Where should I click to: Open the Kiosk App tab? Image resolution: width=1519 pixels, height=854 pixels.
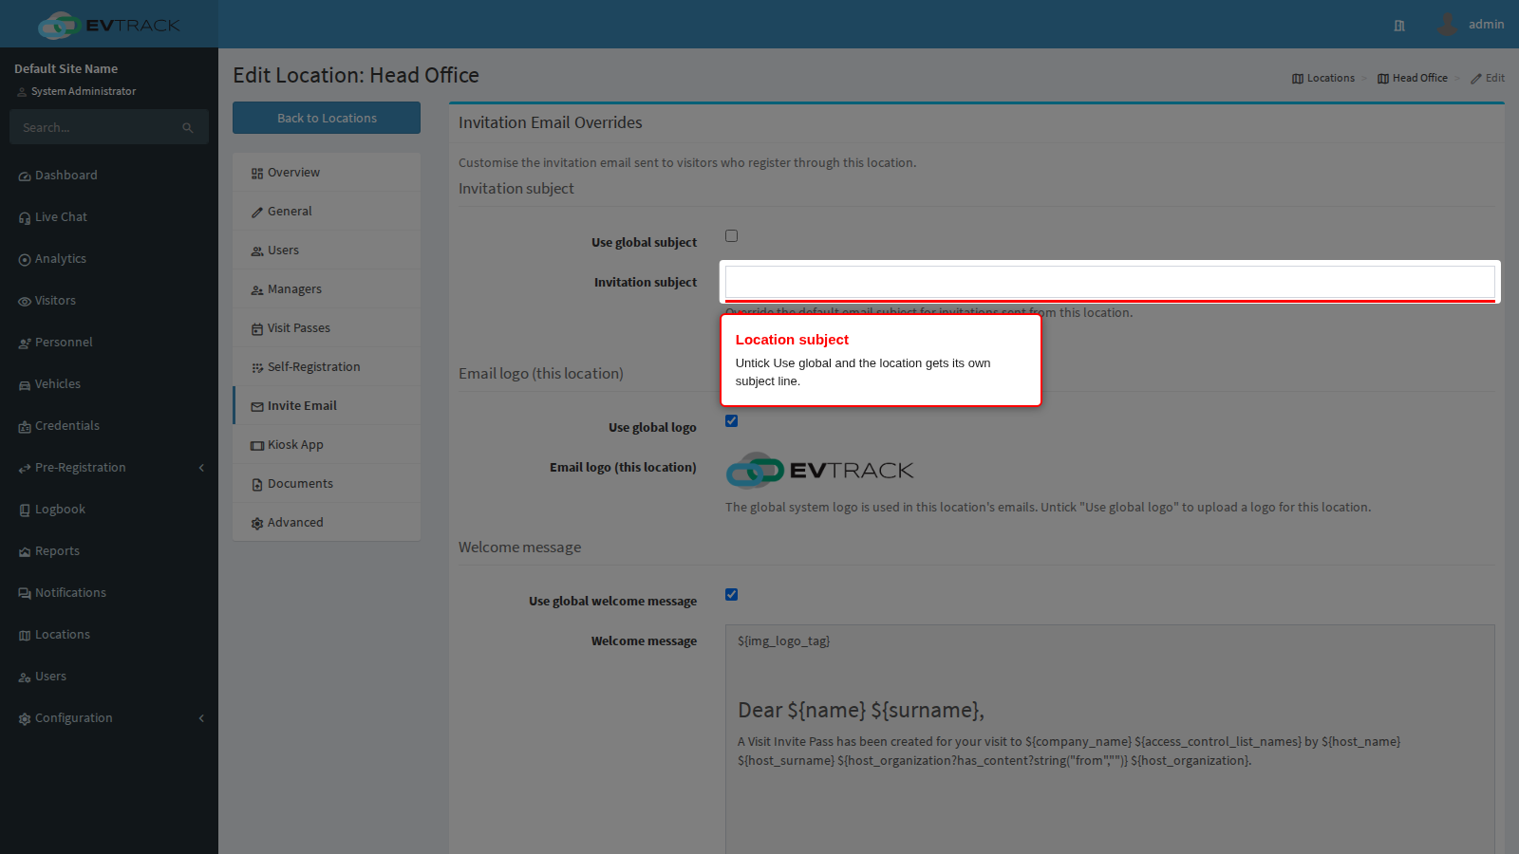tap(327, 445)
